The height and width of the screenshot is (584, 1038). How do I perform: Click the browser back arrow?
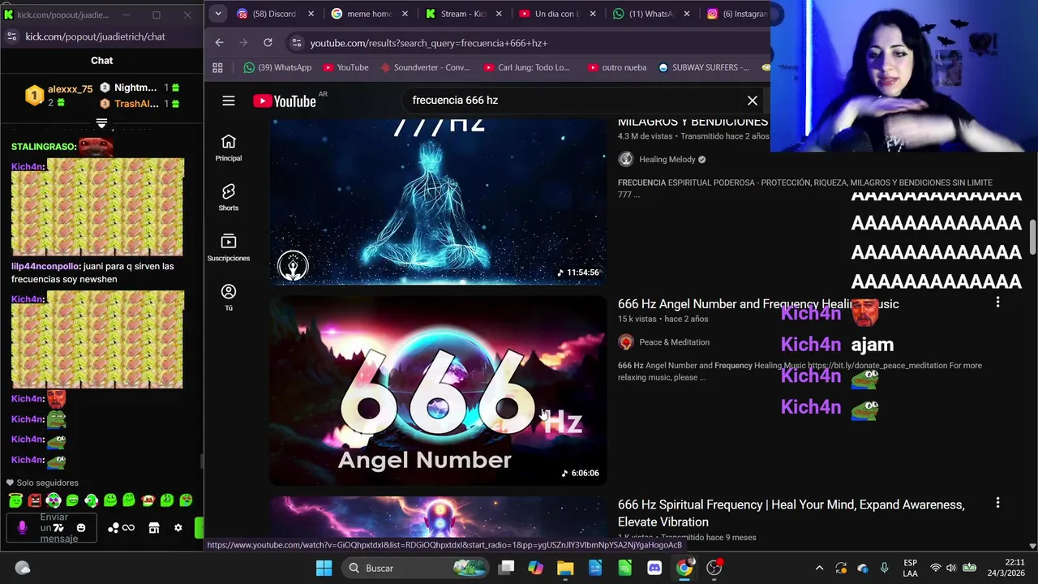pyautogui.click(x=219, y=42)
